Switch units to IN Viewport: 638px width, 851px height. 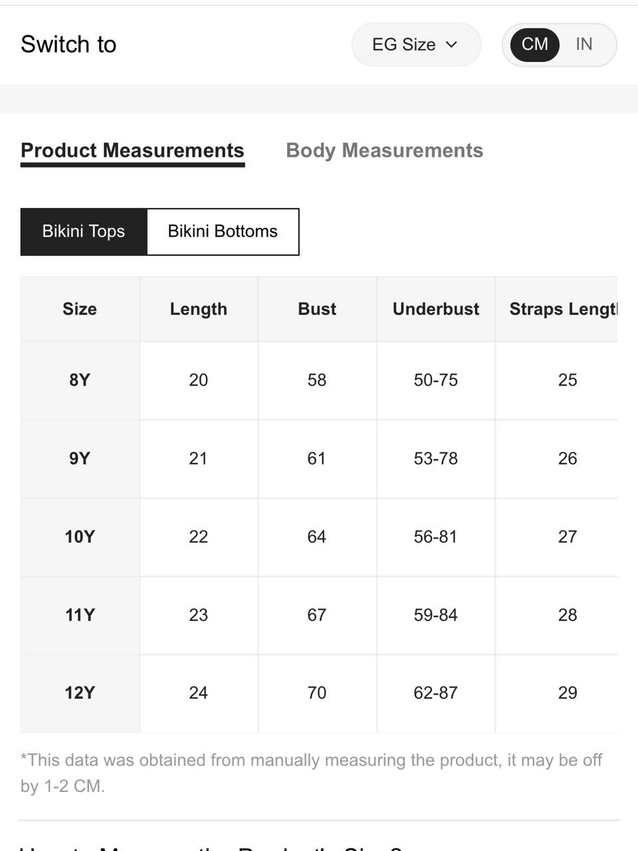(x=584, y=45)
